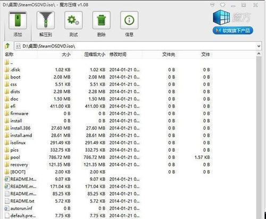Click the 软媒旗下产品 blue button
Viewport: 266px width, 219px height.
coord(232,31)
